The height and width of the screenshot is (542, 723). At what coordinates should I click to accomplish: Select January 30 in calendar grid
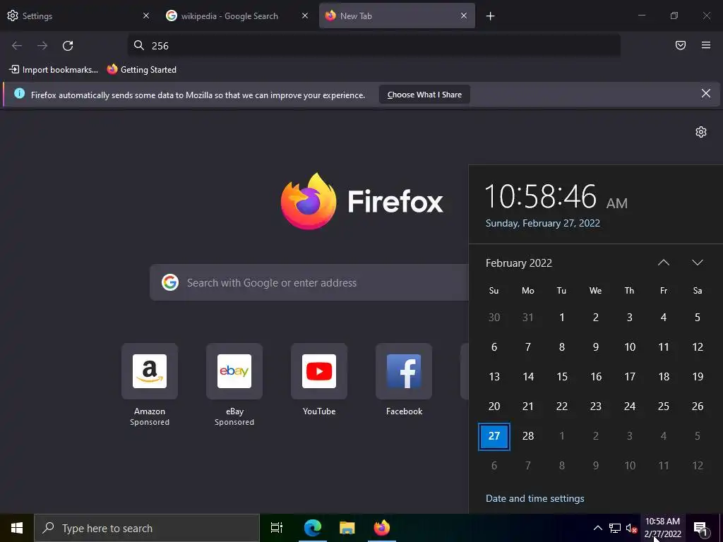pos(494,317)
